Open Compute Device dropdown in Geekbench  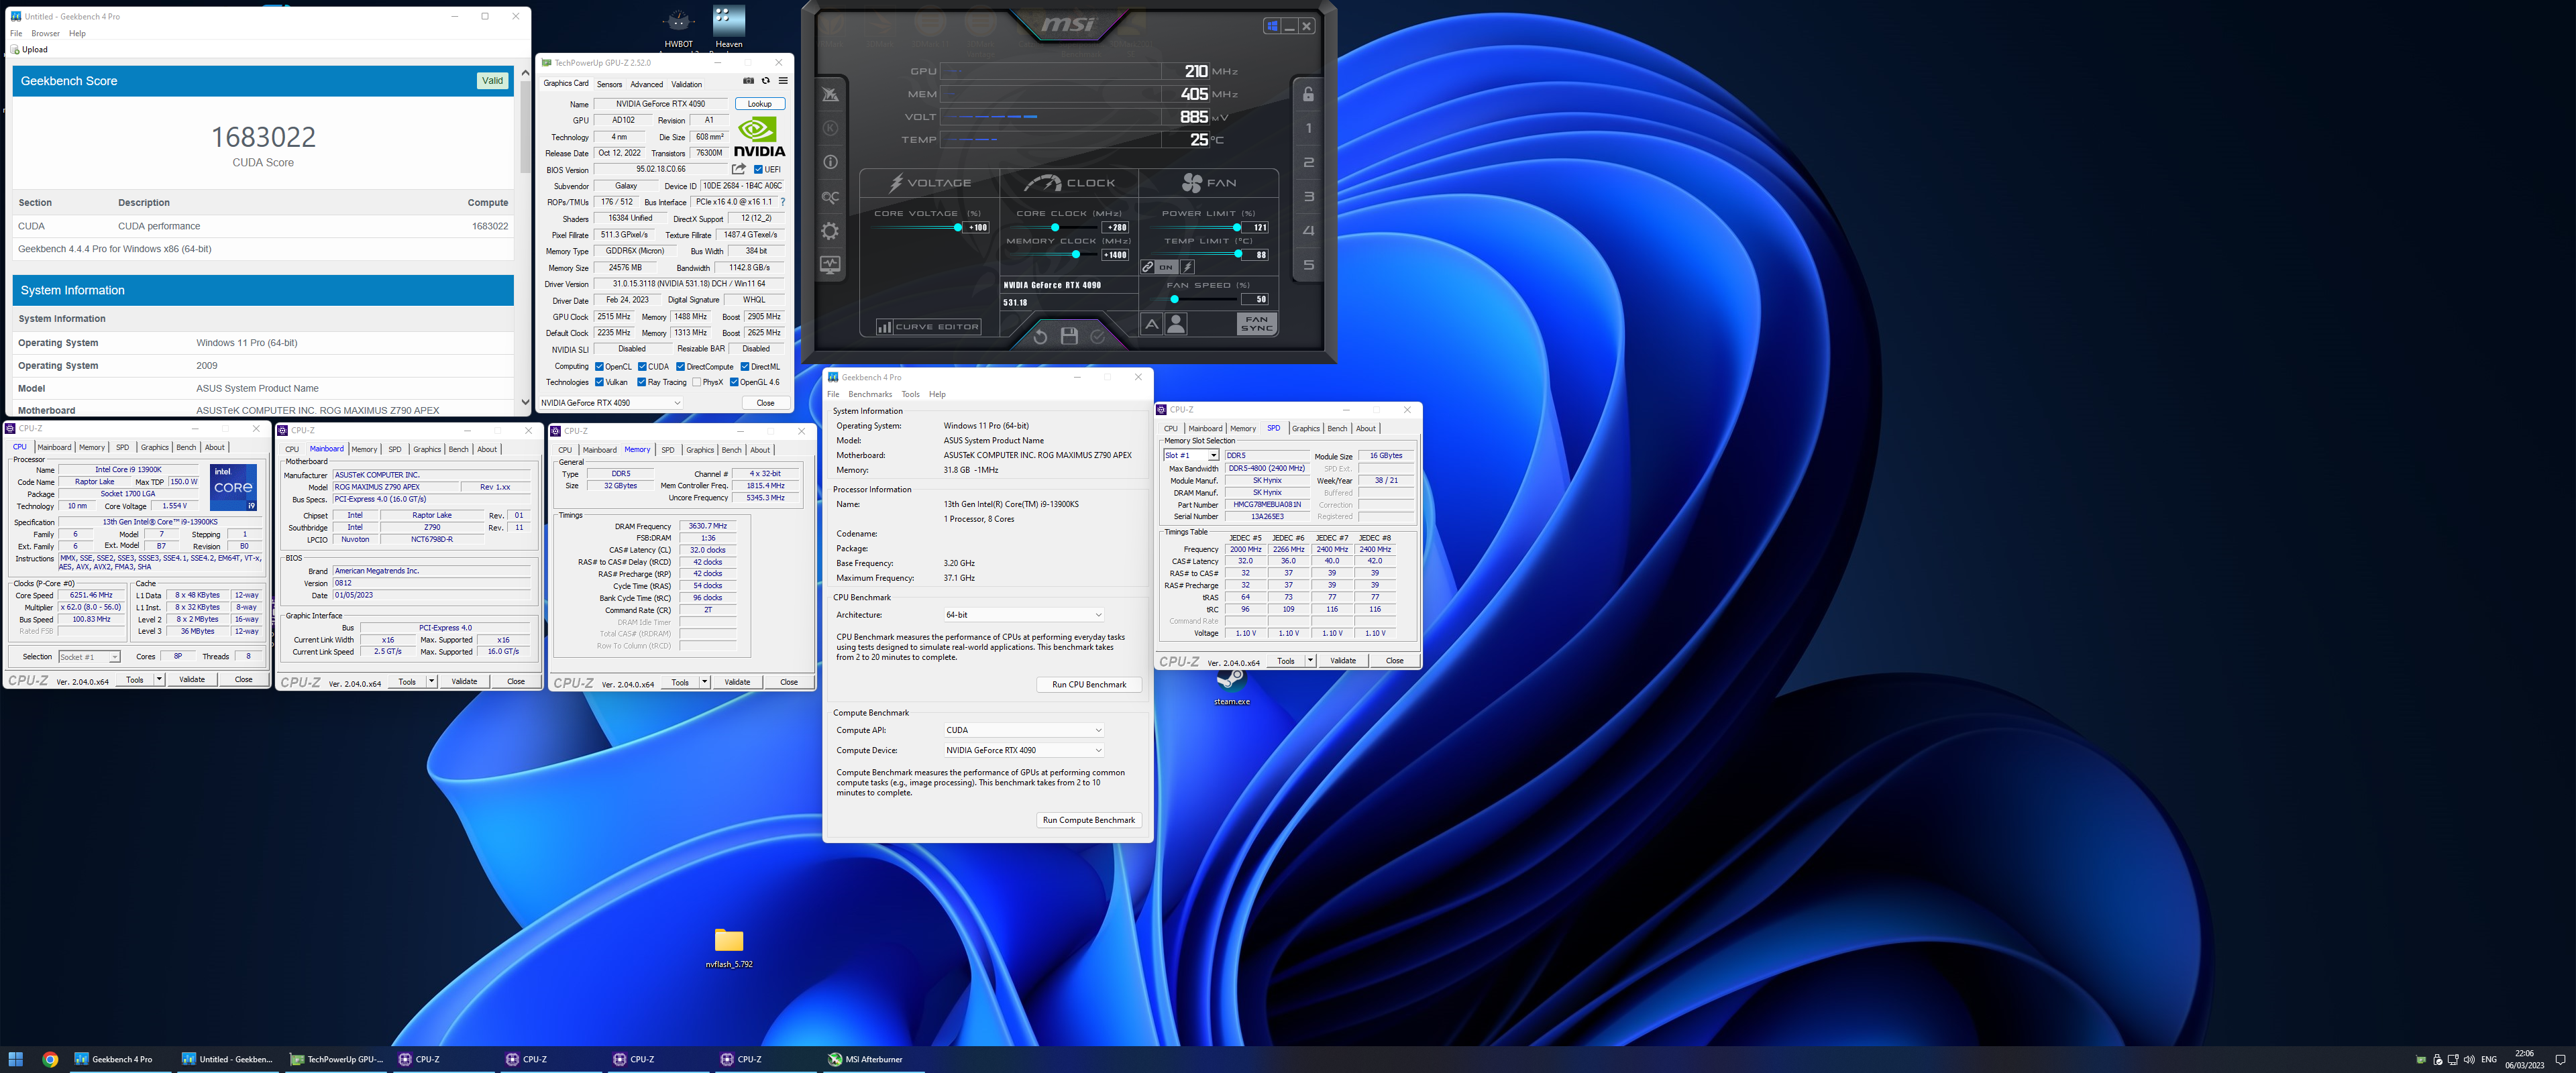[x=1023, y=750]
